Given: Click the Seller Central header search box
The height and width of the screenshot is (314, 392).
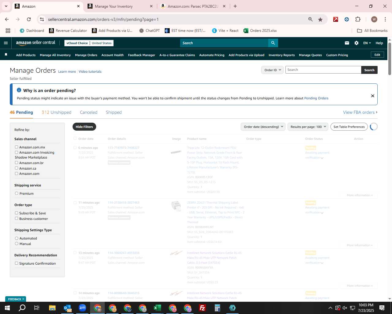Looking at the screenshot, I should point(224,43).
